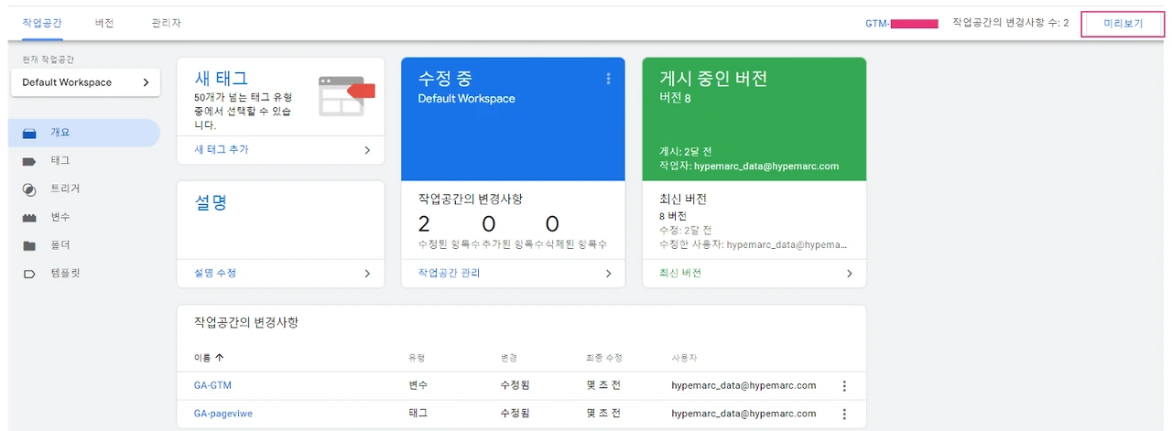Click 작업공간 관리 link

point(449,273)
